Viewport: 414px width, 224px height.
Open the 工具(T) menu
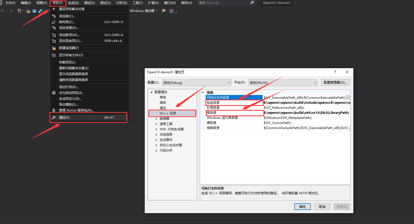point(138,3)
